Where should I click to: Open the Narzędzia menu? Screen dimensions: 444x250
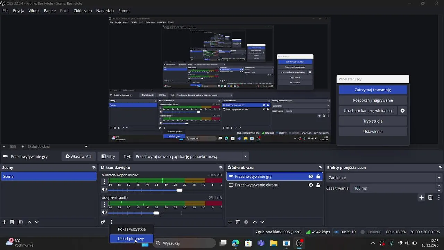point(105,11)
